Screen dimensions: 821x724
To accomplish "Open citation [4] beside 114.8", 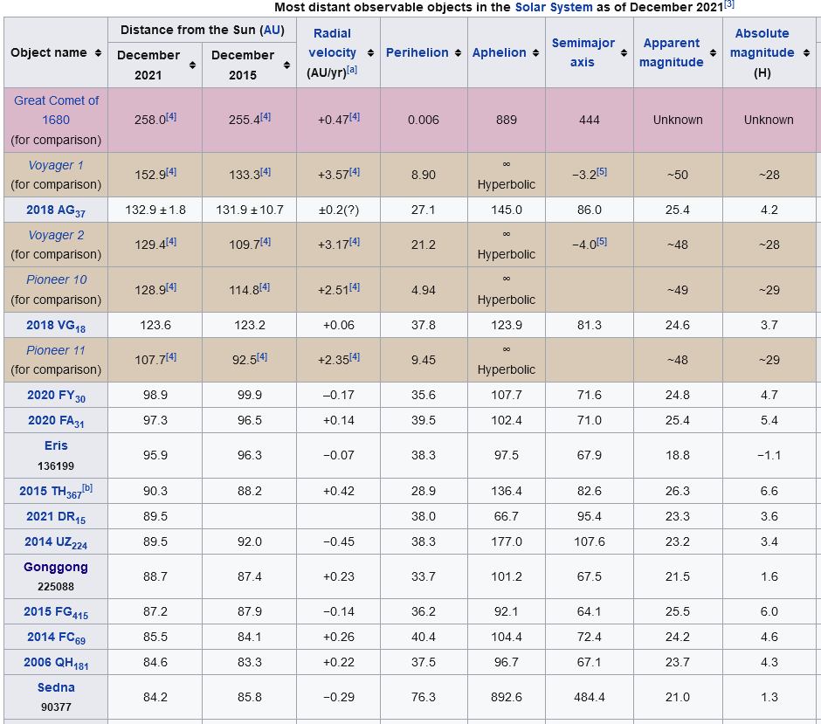I will [265, 286].
